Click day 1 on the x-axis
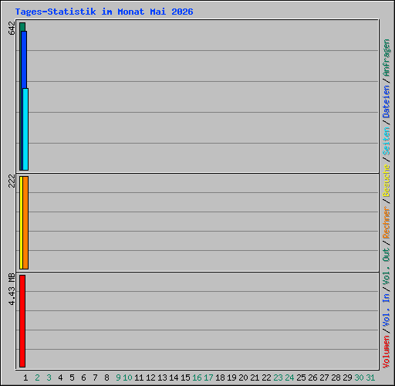 [x=25, y=378]
